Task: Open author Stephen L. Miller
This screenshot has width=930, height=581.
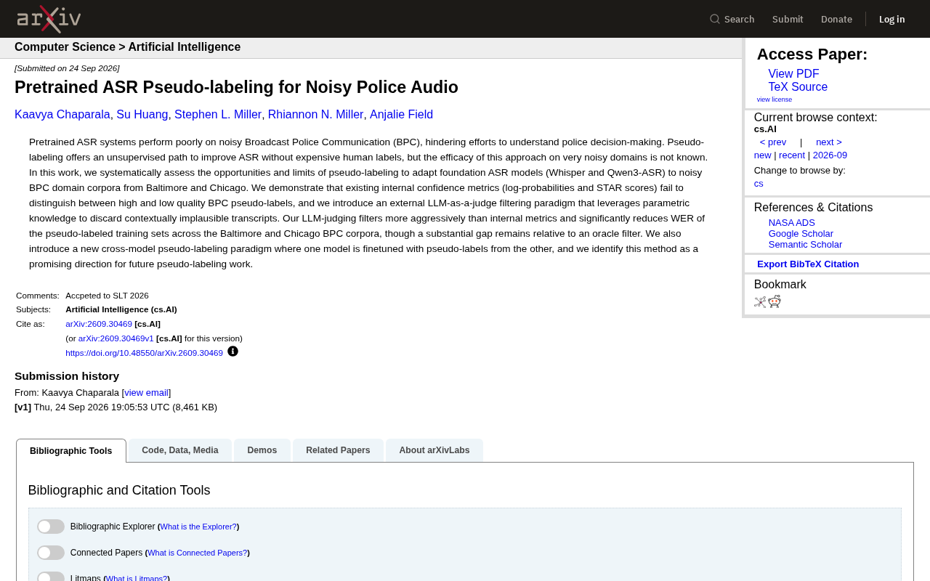Action: coord(218,115)
